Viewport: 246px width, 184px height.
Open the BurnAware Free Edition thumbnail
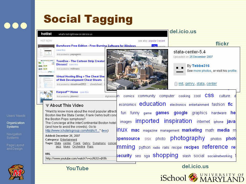[x=46, y=51]
